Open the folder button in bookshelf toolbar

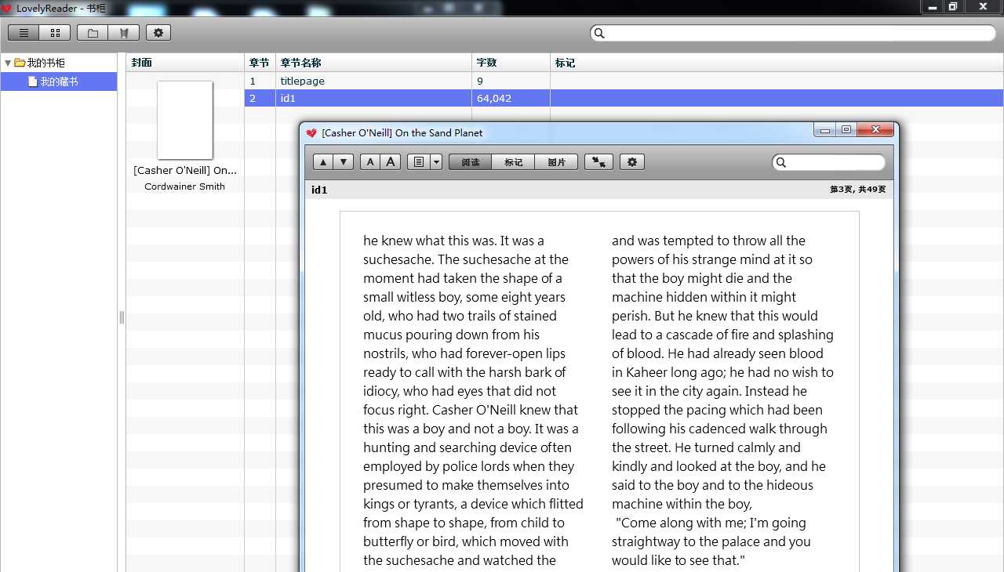pyautogui.click(x=93, y=33)
